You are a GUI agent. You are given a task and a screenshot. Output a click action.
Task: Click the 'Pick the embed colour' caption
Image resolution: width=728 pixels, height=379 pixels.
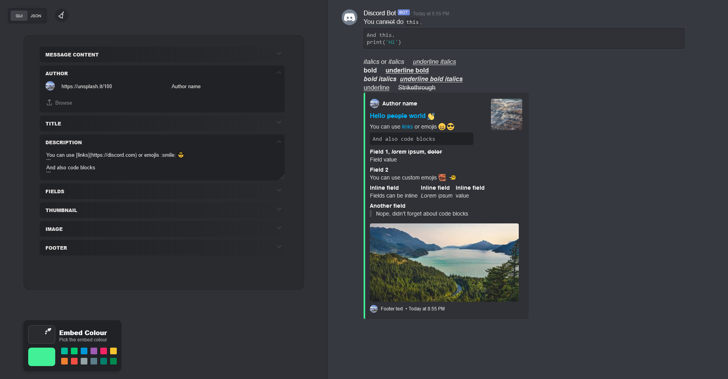point(83,340)
